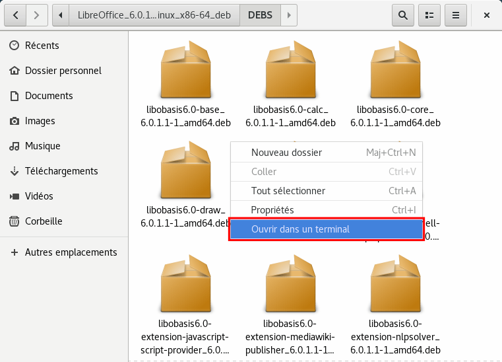Open Images in the sidebar
This screenshot has height=362, width=502.
point(64,121)
